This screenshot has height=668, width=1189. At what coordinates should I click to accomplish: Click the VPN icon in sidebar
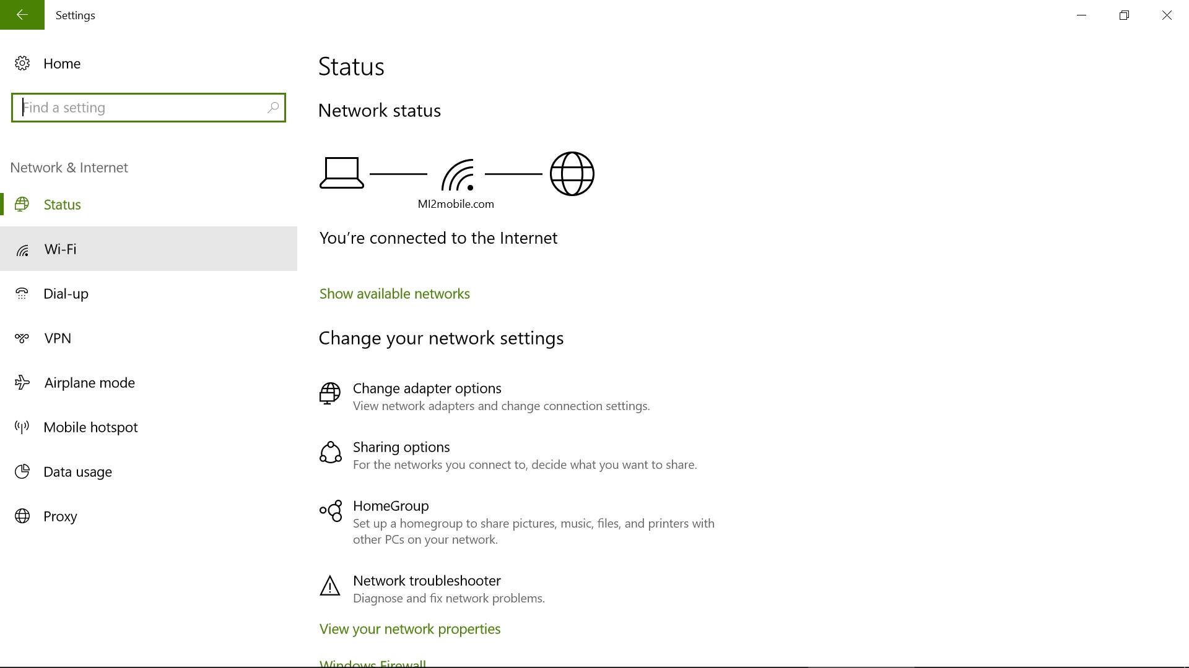[x=22, y=338]
